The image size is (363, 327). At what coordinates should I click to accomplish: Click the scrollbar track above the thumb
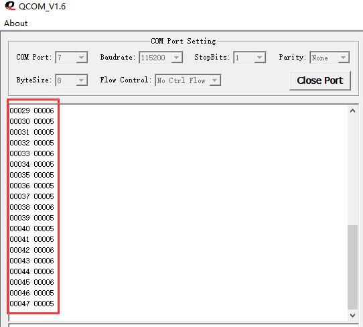pyautogui.click(x=352, y=170)
